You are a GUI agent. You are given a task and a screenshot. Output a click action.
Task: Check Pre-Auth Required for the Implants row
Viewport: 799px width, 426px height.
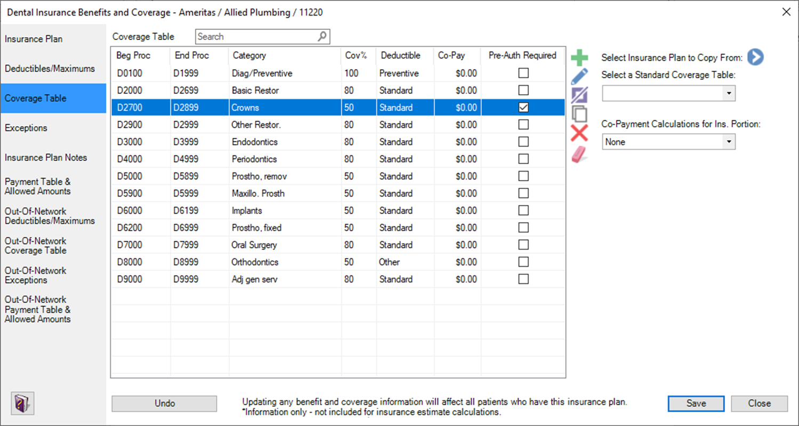(x=523, y=210)
